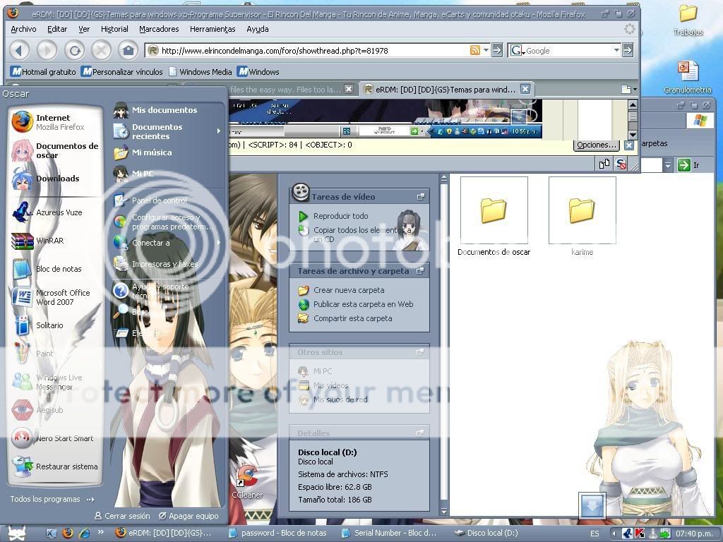The image size is (723, 542).
Task: Click the Home button in Firefox toolbar
Action: [x=128, y=50]
